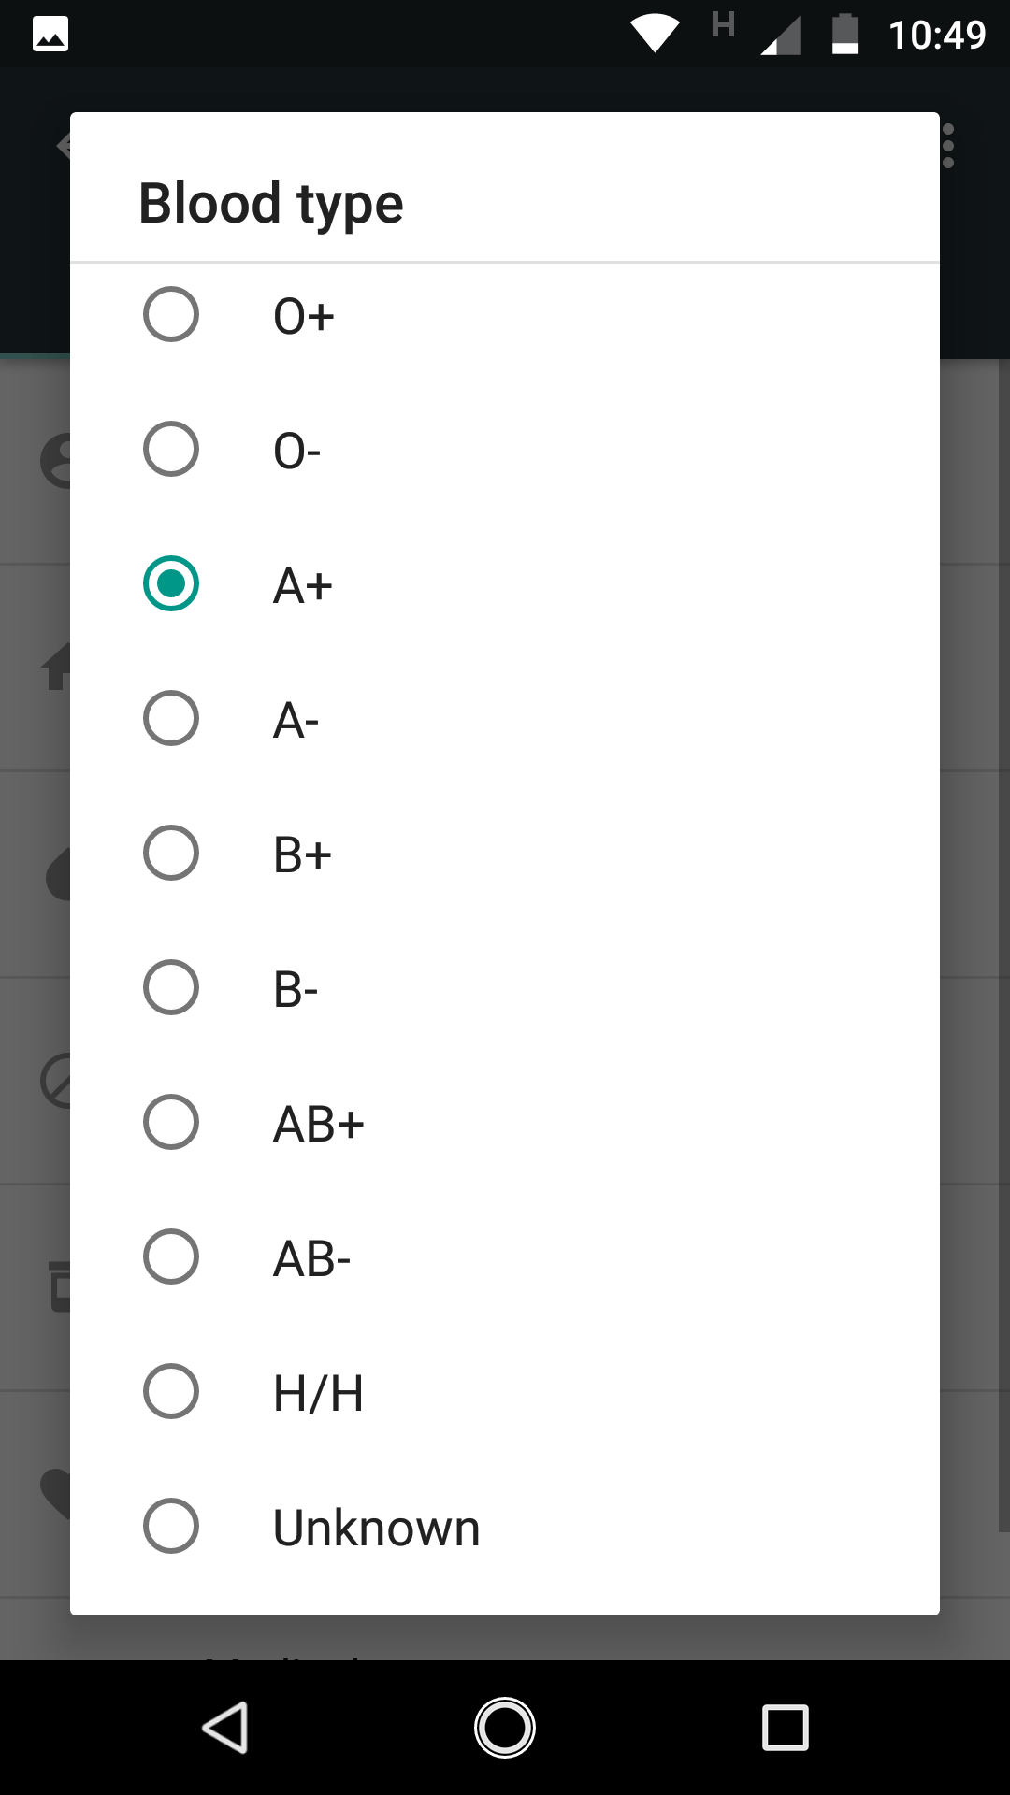Image resolution: width=1010 pixels, height=1795 pixels.
Task: Choose the B- option
Action: pyautogui.click(x=171, y=987)
